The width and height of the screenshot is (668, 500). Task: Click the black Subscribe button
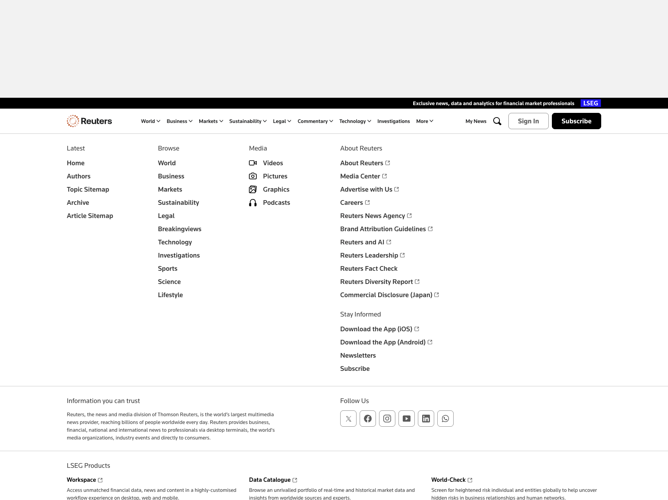tap(576, 121)
